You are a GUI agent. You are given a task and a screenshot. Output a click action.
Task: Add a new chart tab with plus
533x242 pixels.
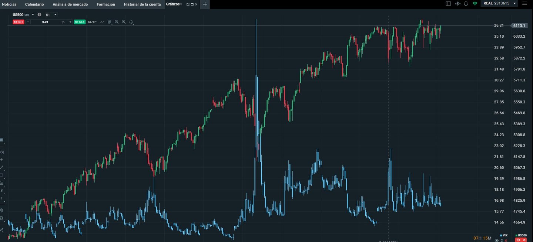pos(205,4)
